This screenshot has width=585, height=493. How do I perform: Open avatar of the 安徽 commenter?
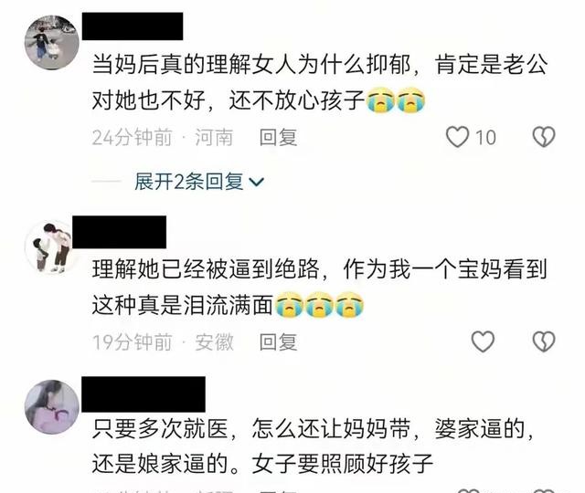click(x=48, y=247)
